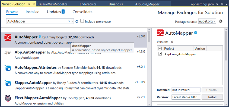Click the package list vertical scrollbar thumb

(149, 37)
